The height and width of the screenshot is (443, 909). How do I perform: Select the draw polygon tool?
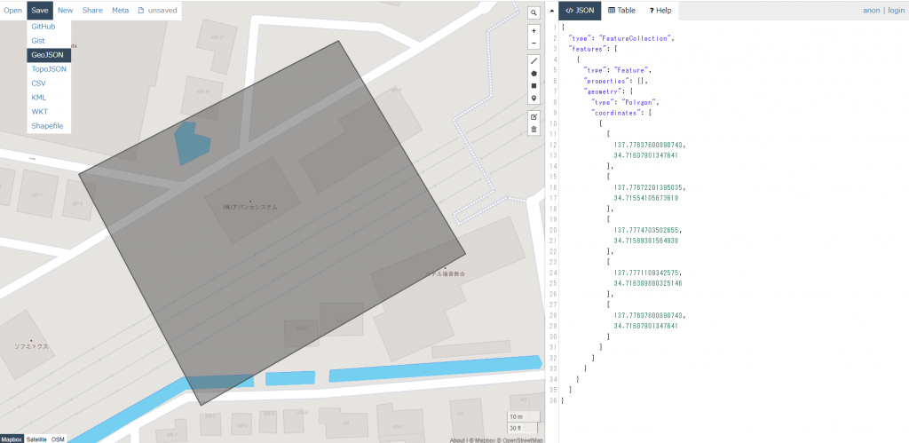click(534, 74)
